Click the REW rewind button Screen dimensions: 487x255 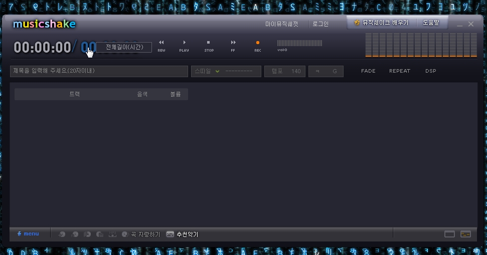coord(161,46)
